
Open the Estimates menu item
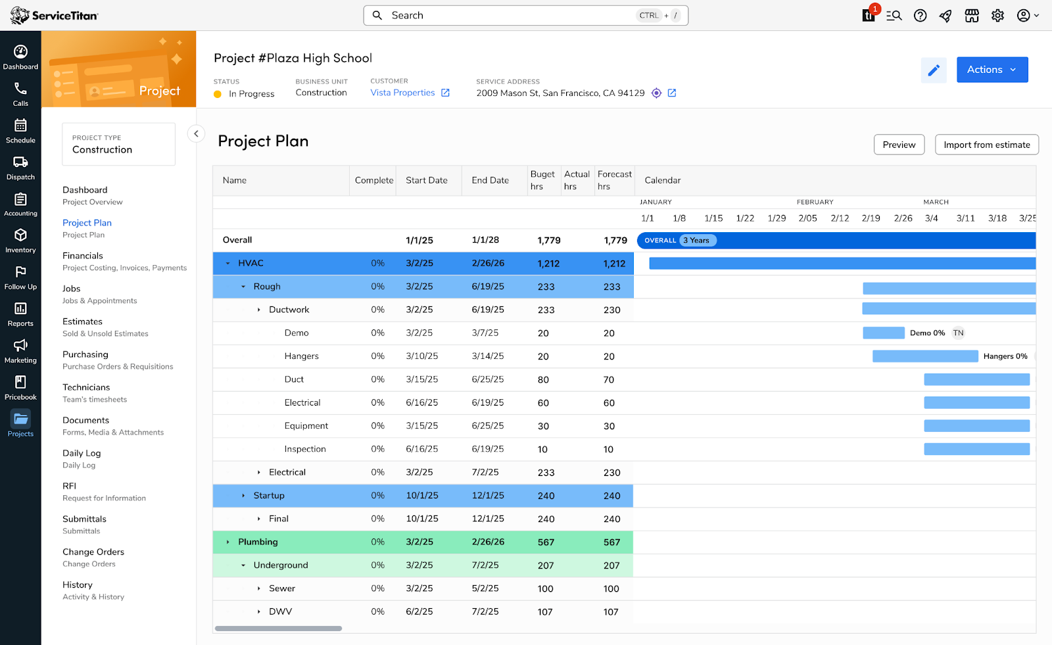click(x=105, y=327)
